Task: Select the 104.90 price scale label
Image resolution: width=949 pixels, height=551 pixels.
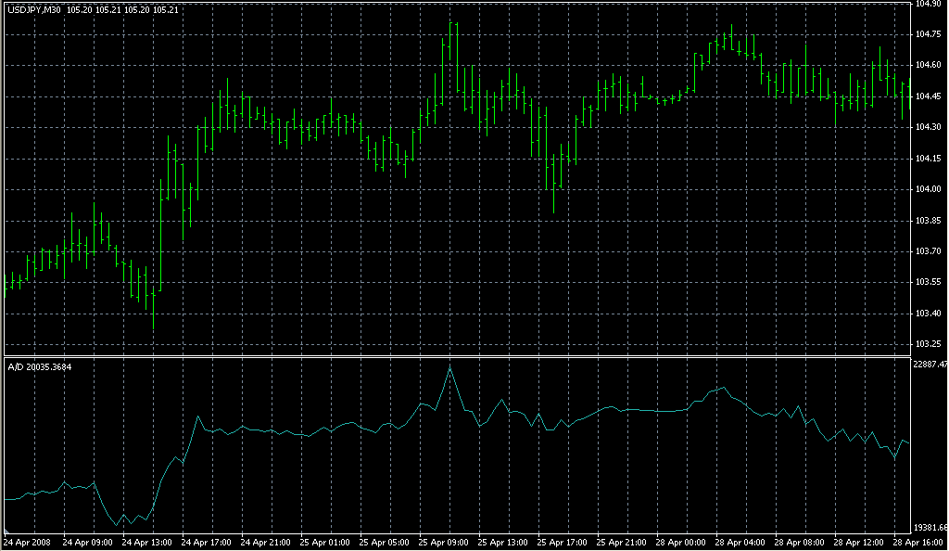Action: coord(928,4)
